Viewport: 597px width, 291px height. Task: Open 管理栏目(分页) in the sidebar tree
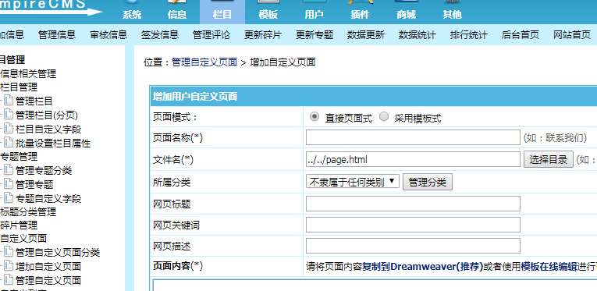point(47,115)
